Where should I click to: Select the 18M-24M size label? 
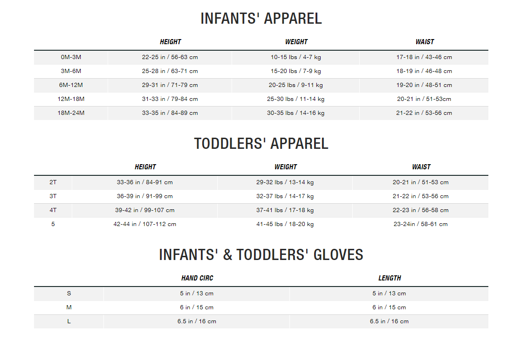71,113
